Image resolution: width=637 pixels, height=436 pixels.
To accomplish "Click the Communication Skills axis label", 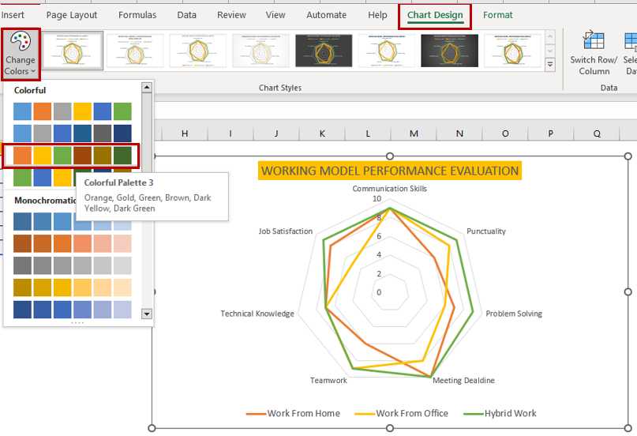I will 390,189.
